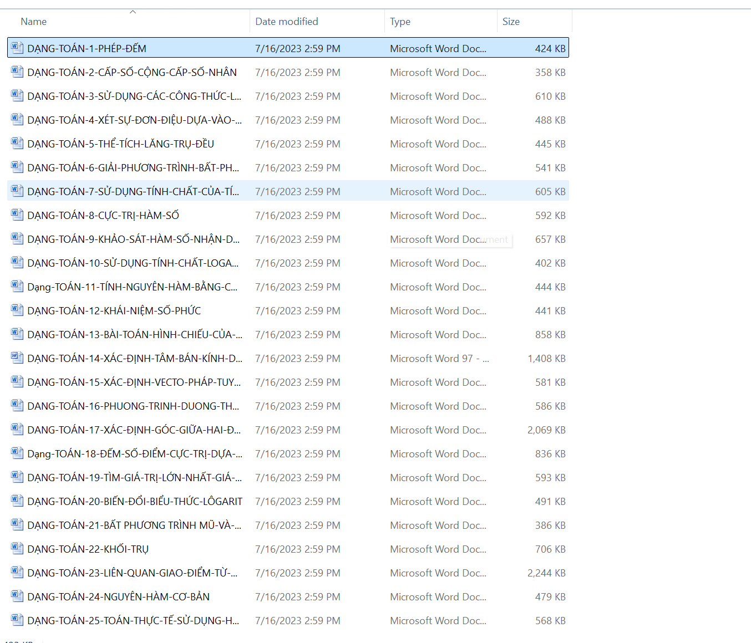Screen dimensions: 751x643
Task: Click Word 97 icon of DẠNG-TOÁN-14-XÁC-ĐỊNH-TÂM file
Action: (x=17, y=358)
